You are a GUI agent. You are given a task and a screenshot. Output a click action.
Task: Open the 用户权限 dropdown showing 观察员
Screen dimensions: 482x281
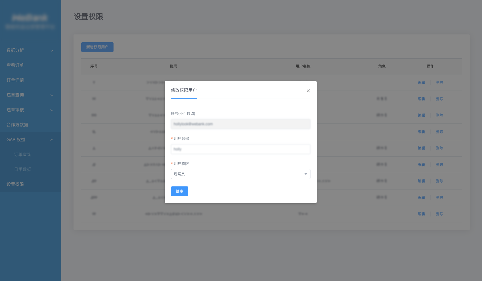click(240, 174)
